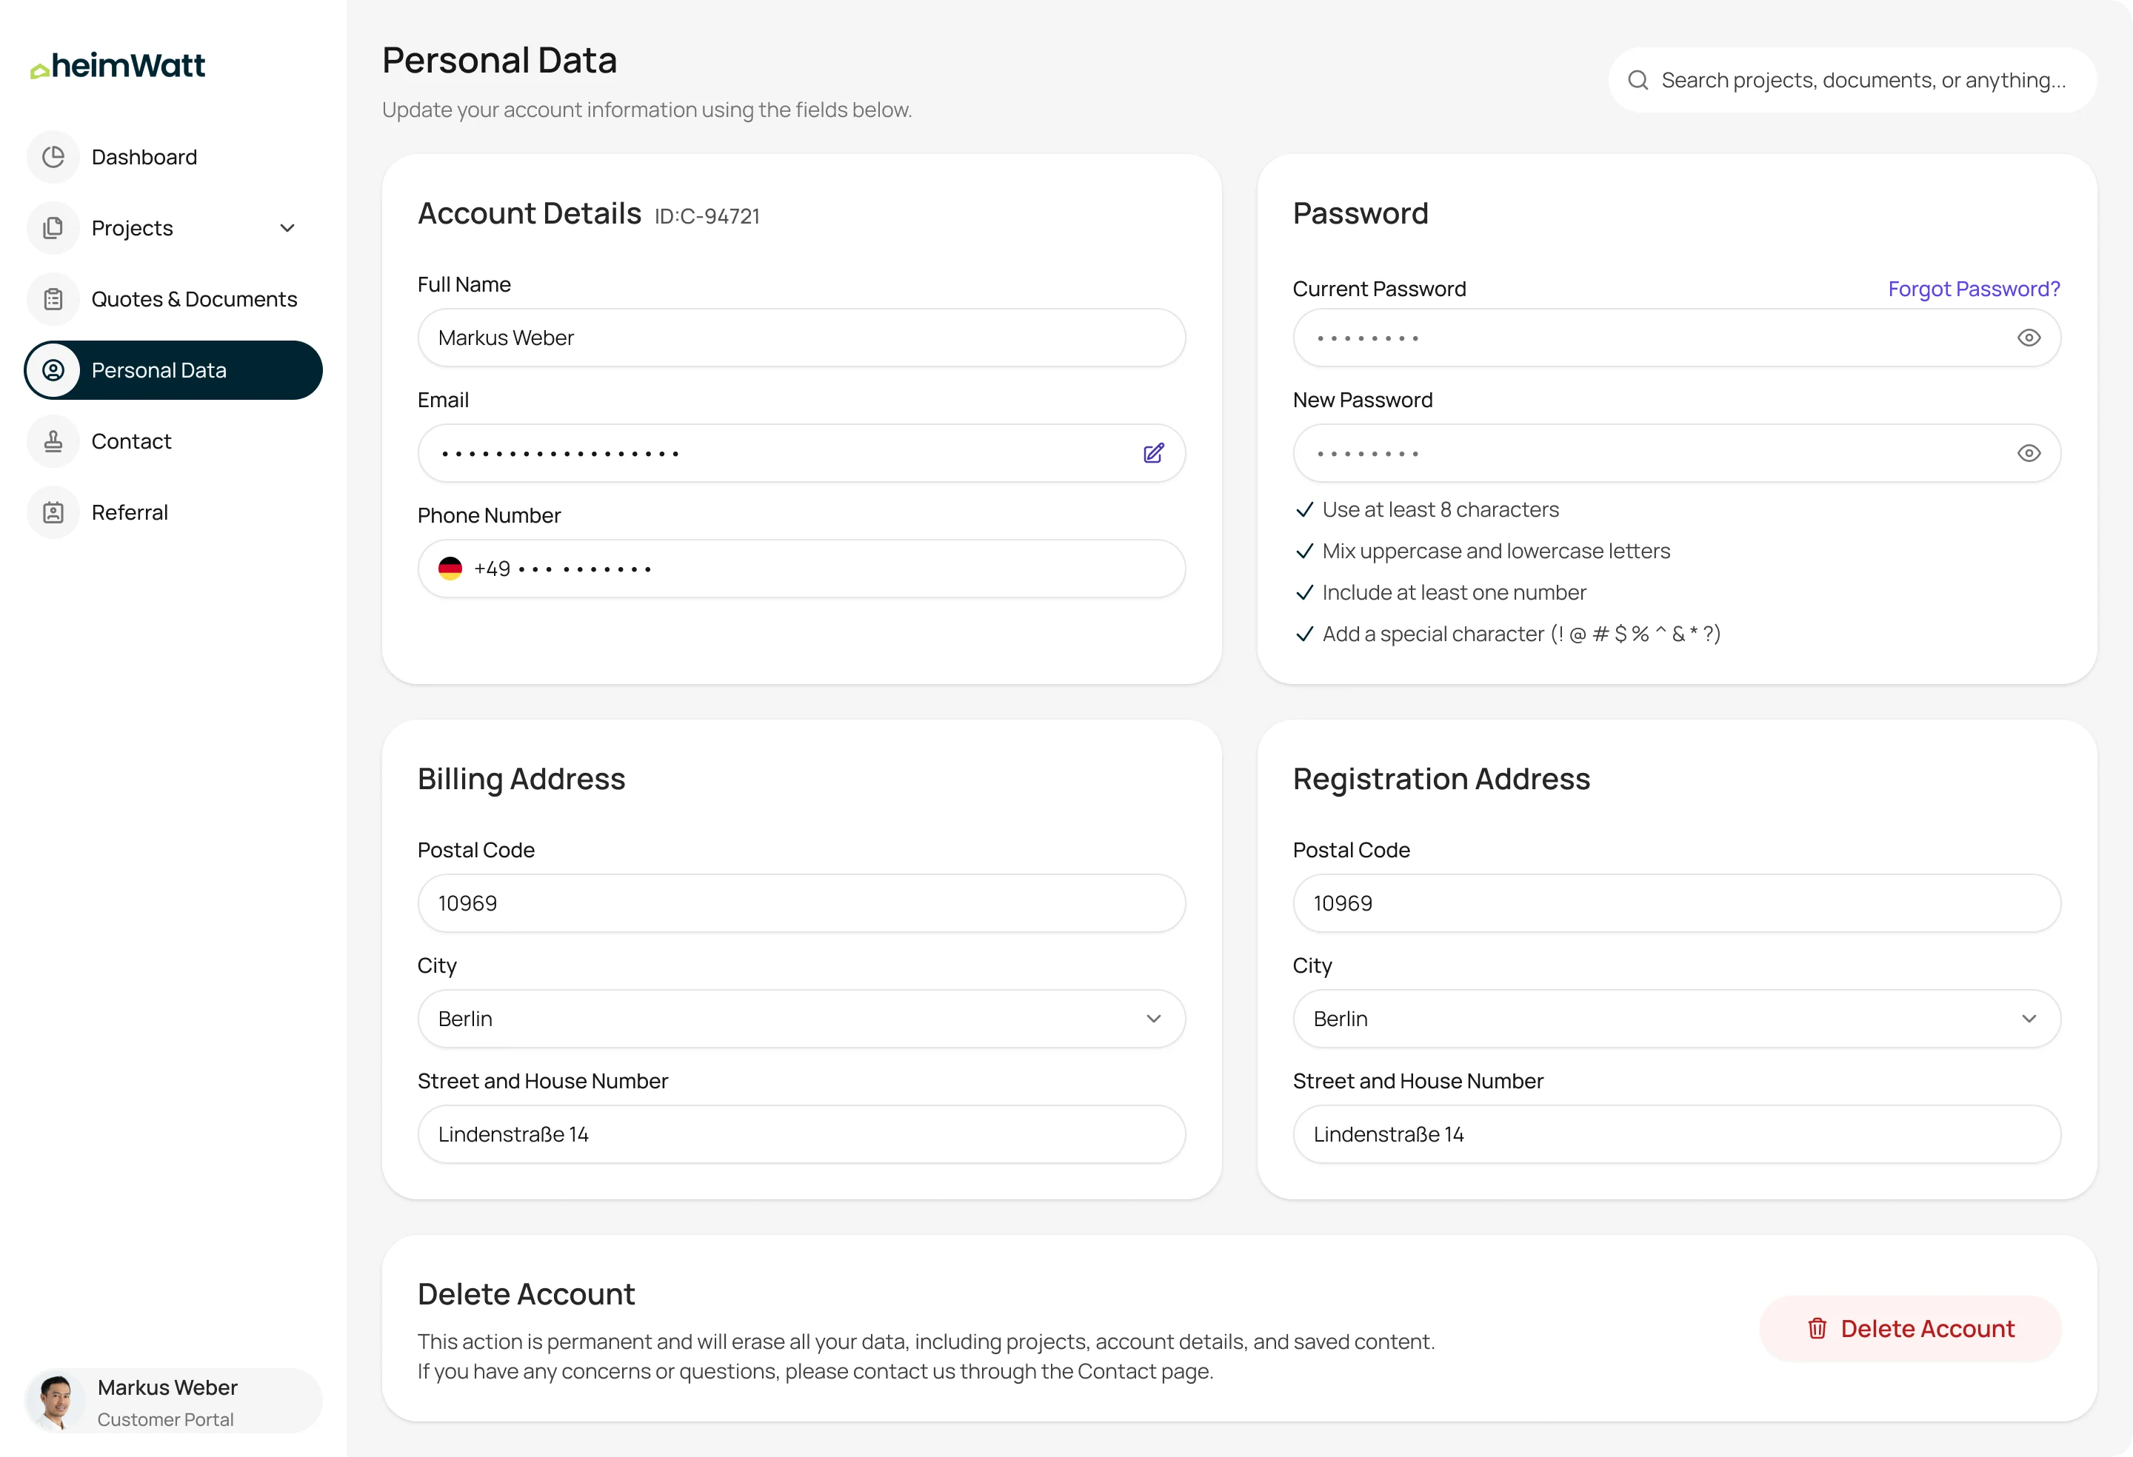Screen dimensions: 2133x1457
Task: Edit the email using the pencil icon
Action: click(1154, 453)
